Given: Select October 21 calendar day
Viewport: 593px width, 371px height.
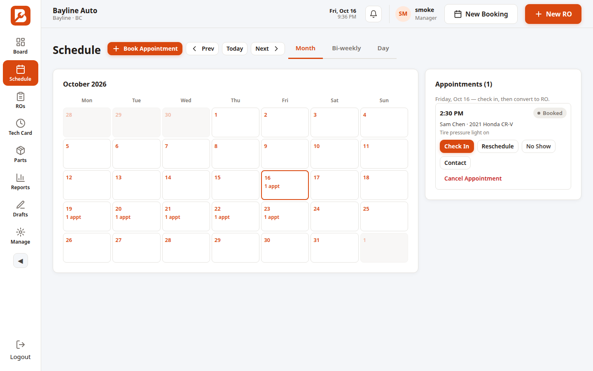Looking at the screenshot, I should (186, 216).
